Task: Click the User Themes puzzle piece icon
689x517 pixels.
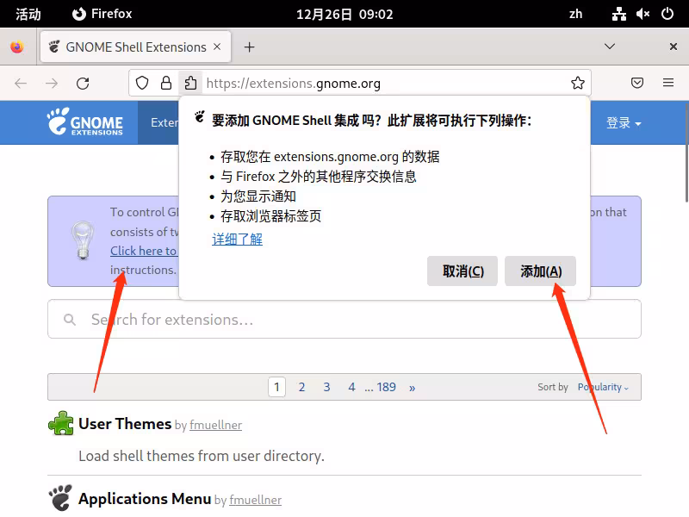Action: 60,423
